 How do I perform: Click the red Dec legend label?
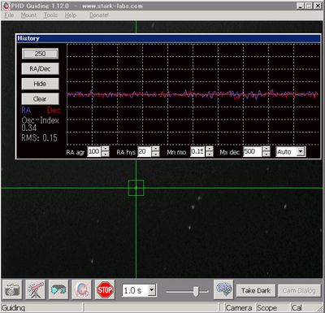(54, 111)
